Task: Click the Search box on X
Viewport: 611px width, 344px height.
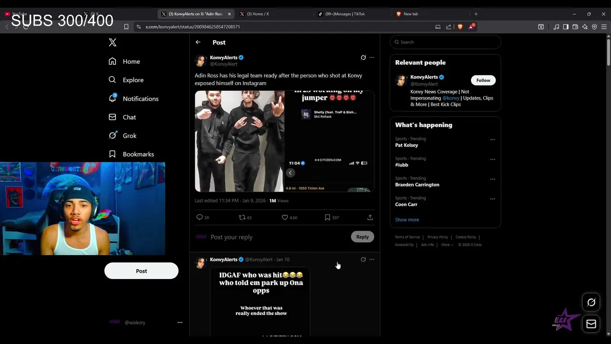Action: coord(445,42)
